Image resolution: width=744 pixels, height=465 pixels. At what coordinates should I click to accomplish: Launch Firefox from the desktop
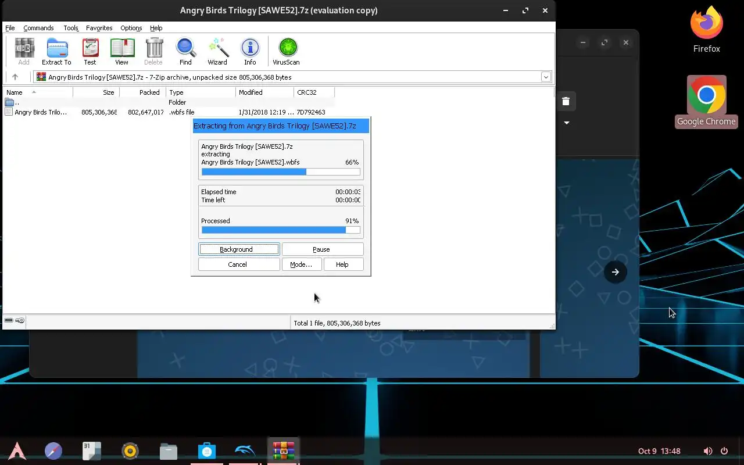(x=706, y=30)
